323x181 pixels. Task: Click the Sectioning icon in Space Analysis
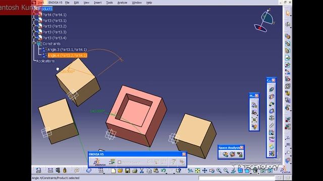point(232,154)
